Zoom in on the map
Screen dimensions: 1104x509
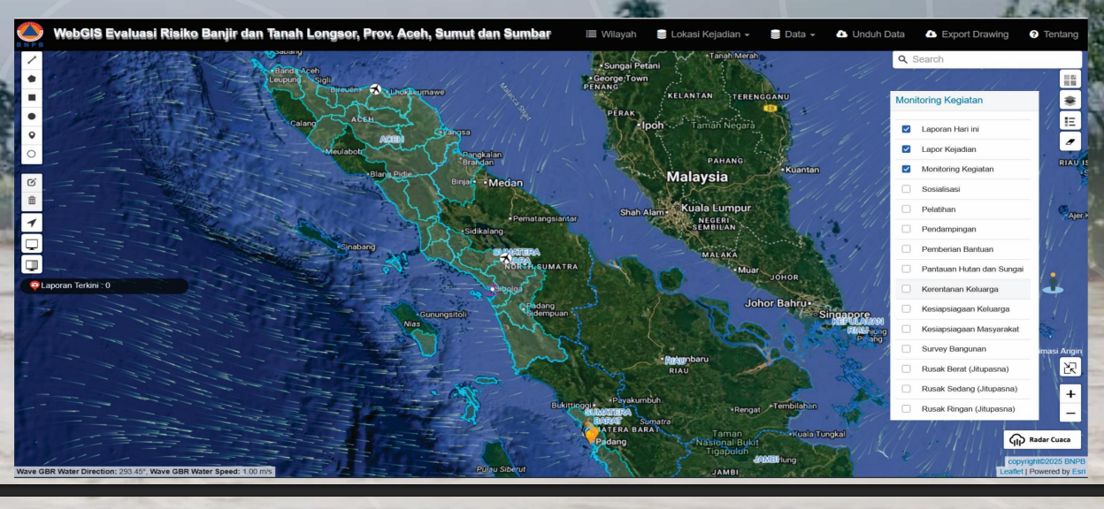click(x=1070, y=394)
